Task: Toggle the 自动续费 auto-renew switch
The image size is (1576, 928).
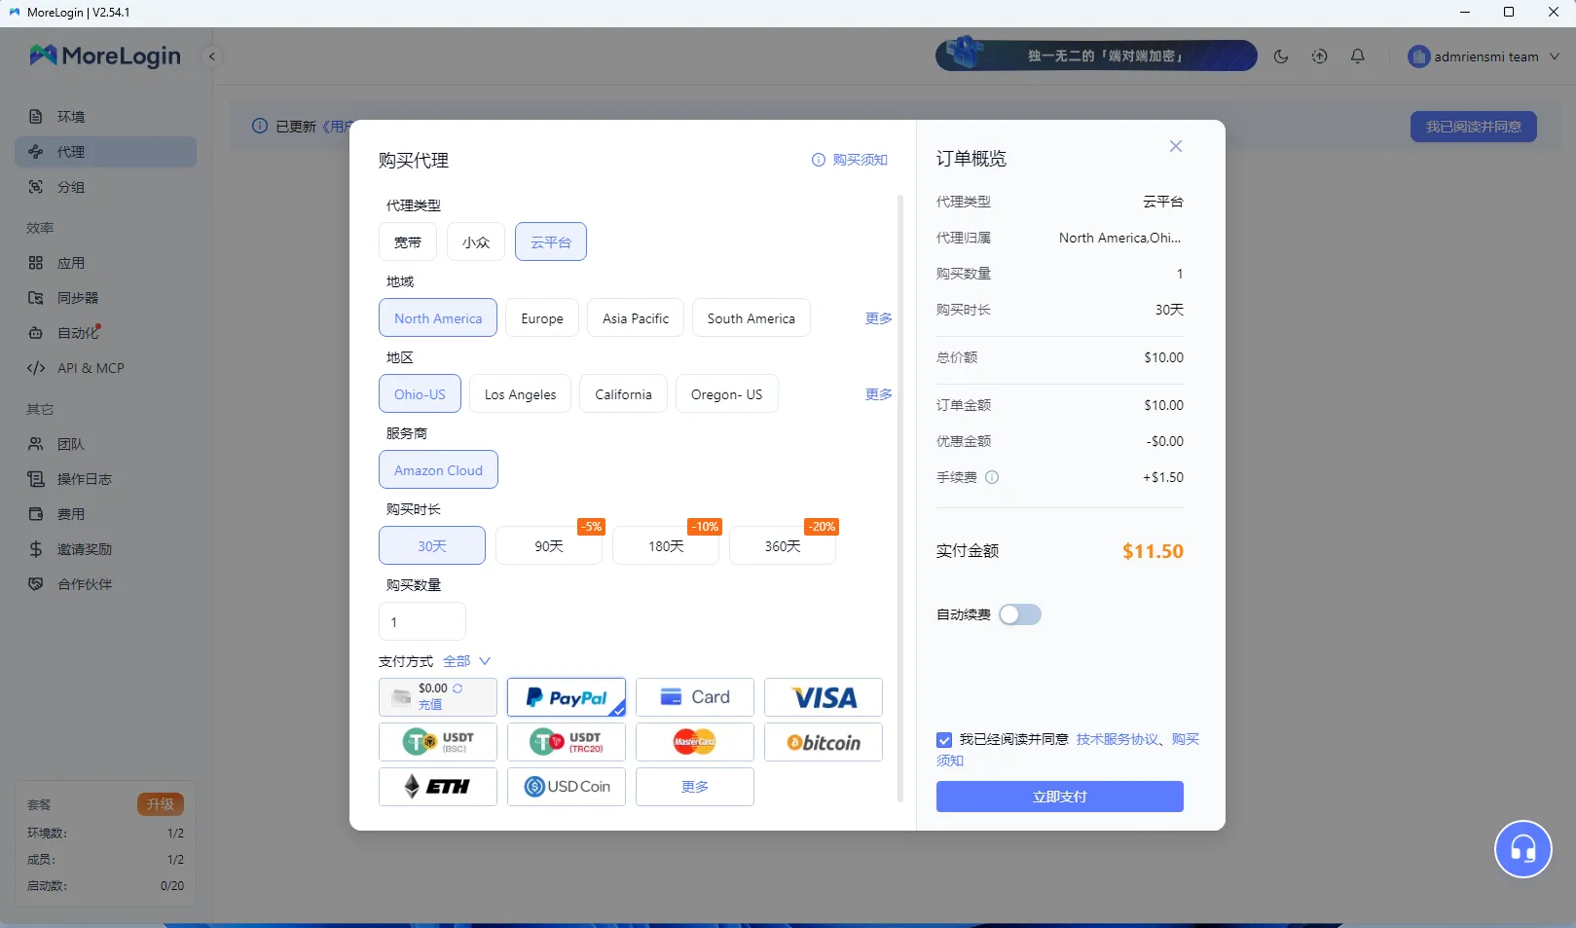Action: tap(1020, 614)
